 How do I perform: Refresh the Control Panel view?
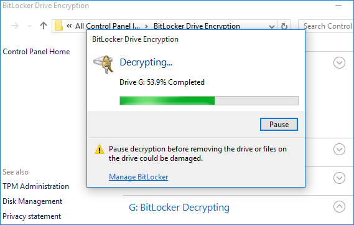coord(284,26)
